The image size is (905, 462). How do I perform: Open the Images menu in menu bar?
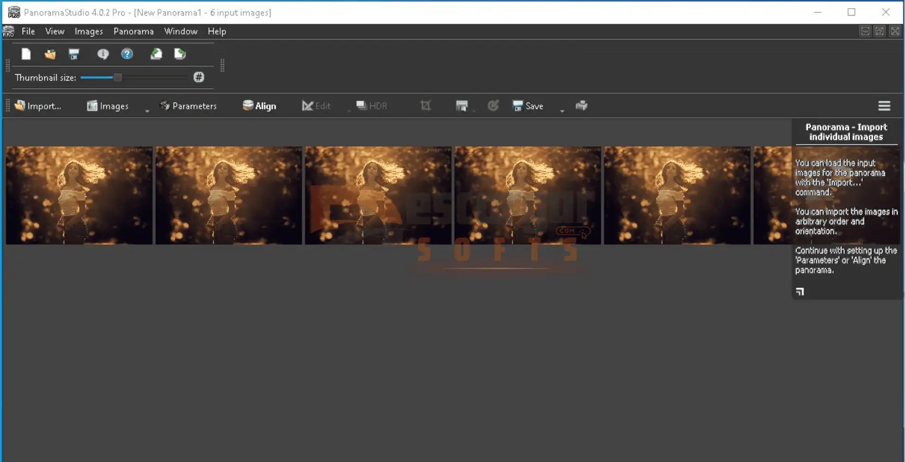[89, 32]
